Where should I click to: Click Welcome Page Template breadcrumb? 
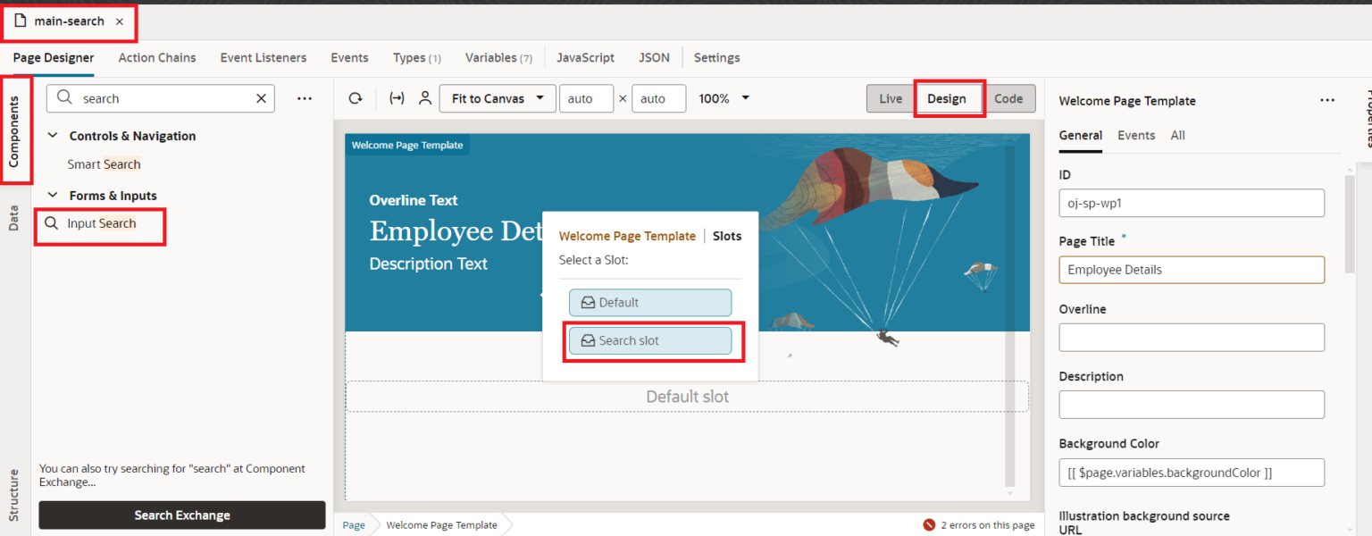(441, 525)
